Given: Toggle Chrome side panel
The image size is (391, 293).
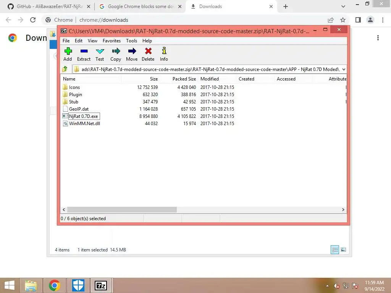Looking at the screenshot, I should pos(358,20).
